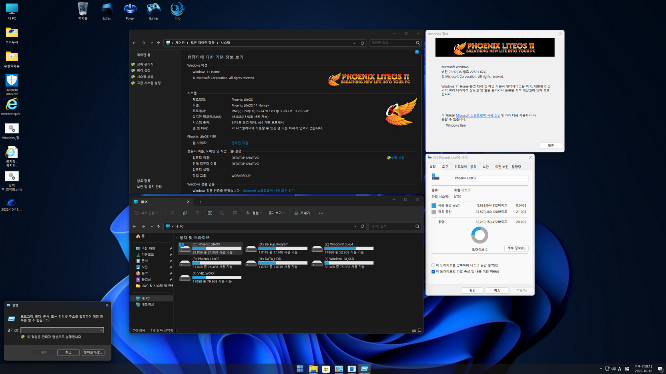The width and height of the screenshot is (666, 374).
Task: Select the Games desktop icon
Action: tap(154, 11)
